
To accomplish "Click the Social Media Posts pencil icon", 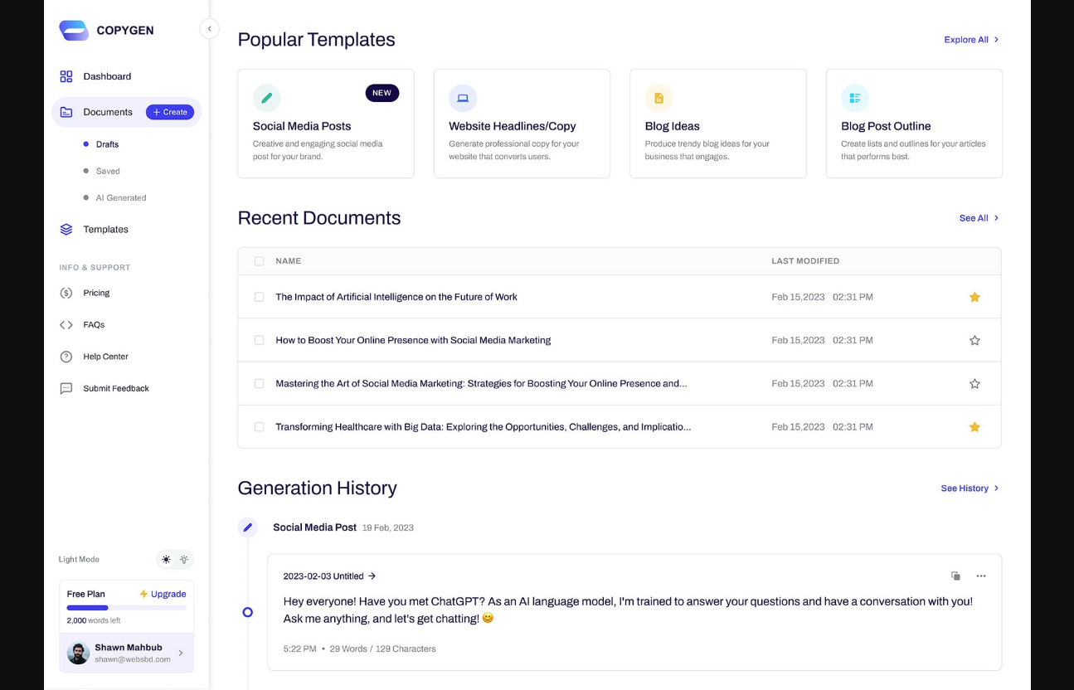I will 266,98.
